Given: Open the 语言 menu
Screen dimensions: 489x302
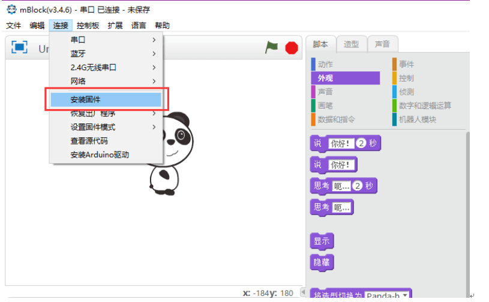Looking at the screenshot, I should tap(139, 26).
